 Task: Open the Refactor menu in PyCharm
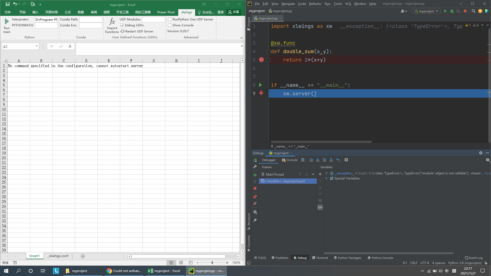(x=315, y=4)
